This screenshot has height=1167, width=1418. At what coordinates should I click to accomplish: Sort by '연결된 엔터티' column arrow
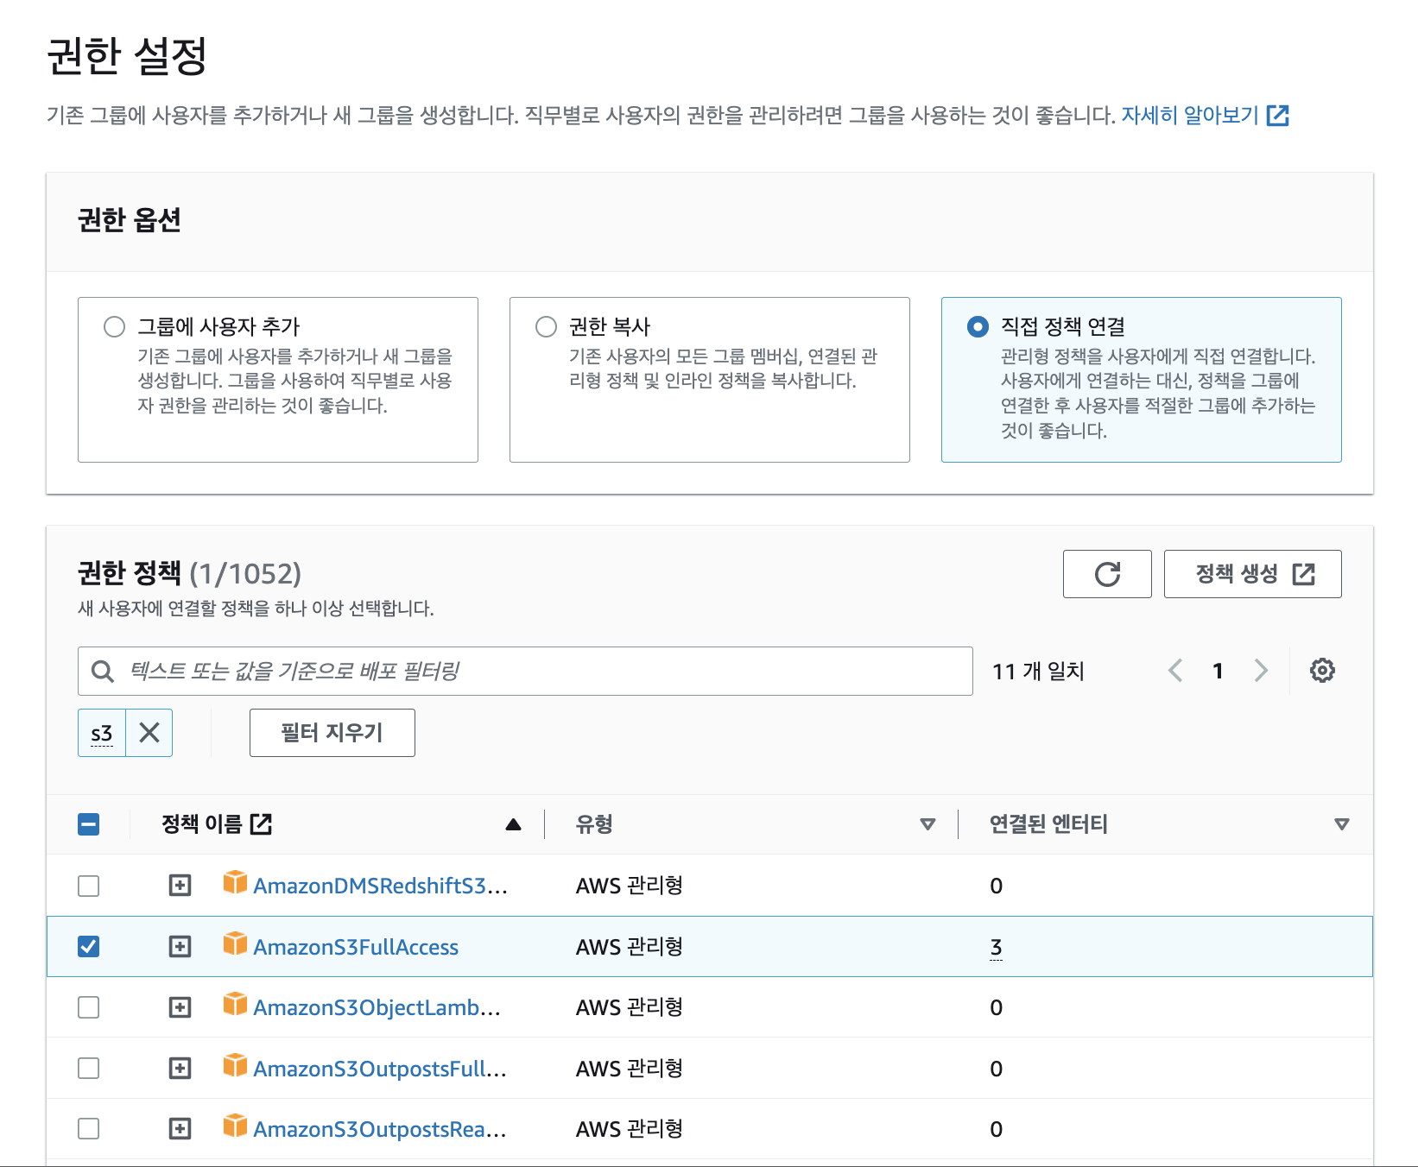[1342, 824]
